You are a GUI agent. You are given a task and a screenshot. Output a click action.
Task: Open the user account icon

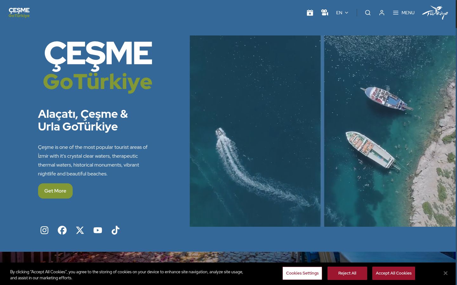coord(382,13)
